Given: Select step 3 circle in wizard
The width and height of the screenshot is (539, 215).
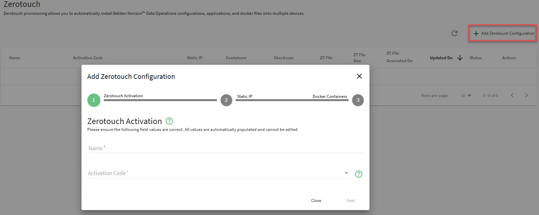Looking at the screenshot, I should coord(358,100).
